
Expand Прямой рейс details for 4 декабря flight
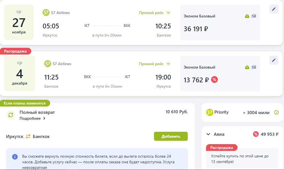(x=168, y=64)
